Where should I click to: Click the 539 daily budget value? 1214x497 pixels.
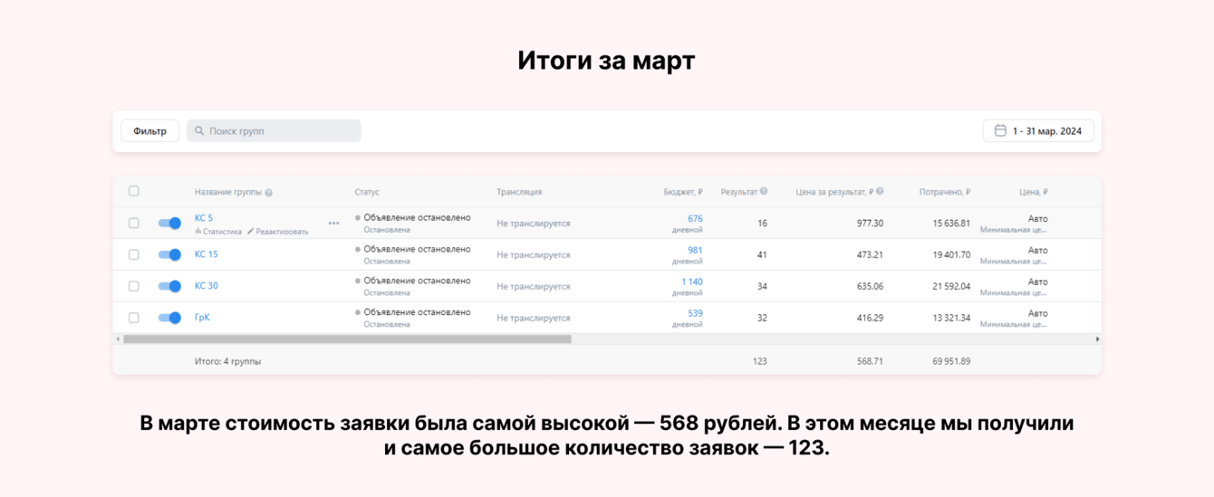coord(695,314)
